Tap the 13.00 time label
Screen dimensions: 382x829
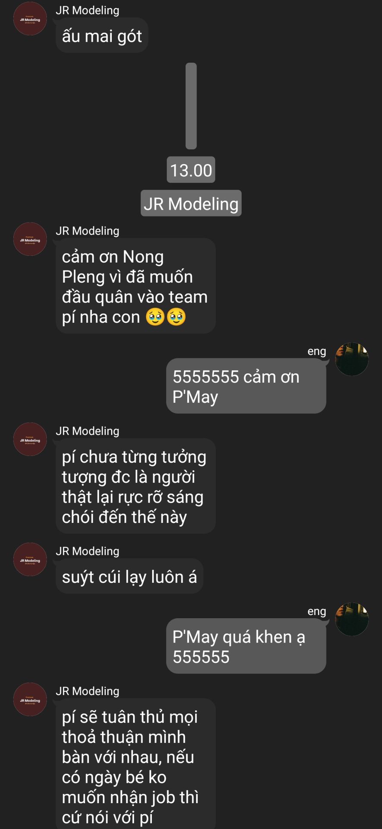coord(191,170)
